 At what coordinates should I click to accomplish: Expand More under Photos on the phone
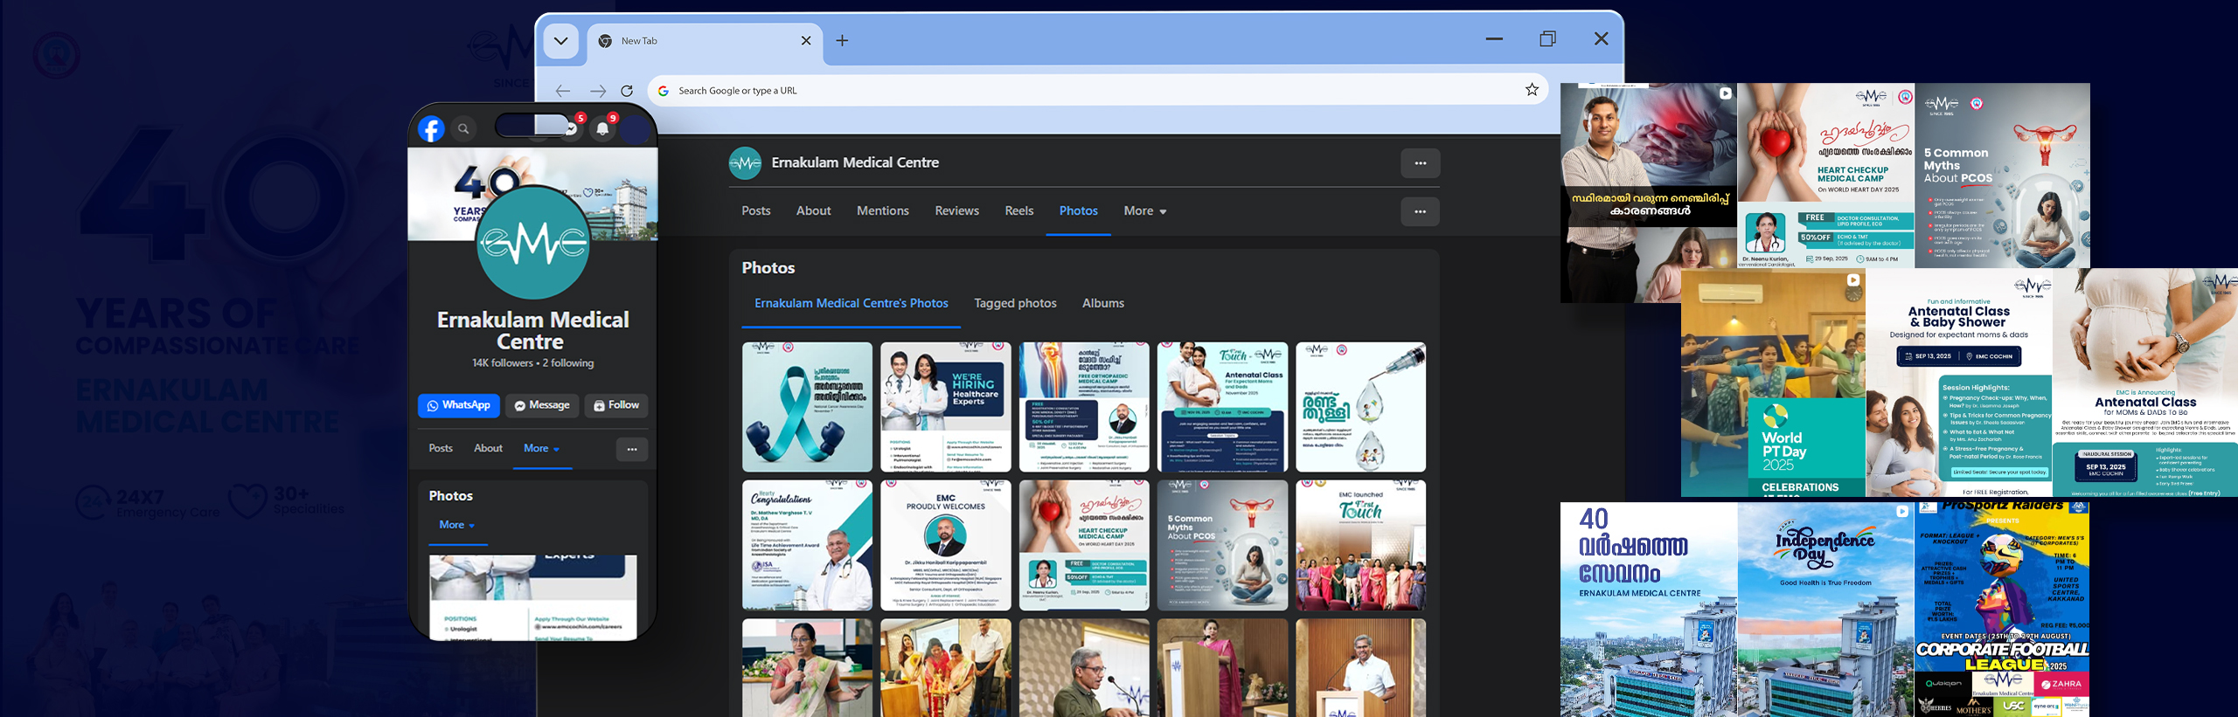coord(456,525)
